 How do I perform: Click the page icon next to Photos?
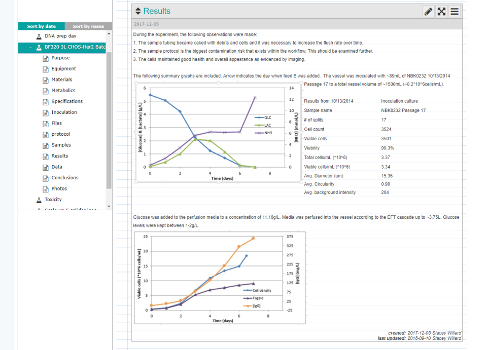tap(46, 189)
